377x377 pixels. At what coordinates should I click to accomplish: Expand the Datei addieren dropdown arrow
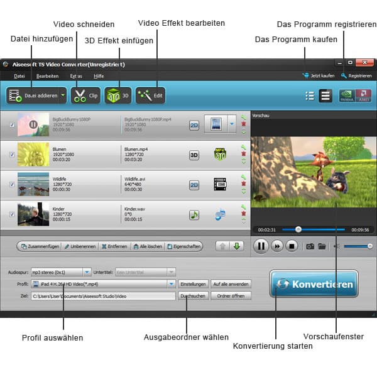tap(63, 96)
